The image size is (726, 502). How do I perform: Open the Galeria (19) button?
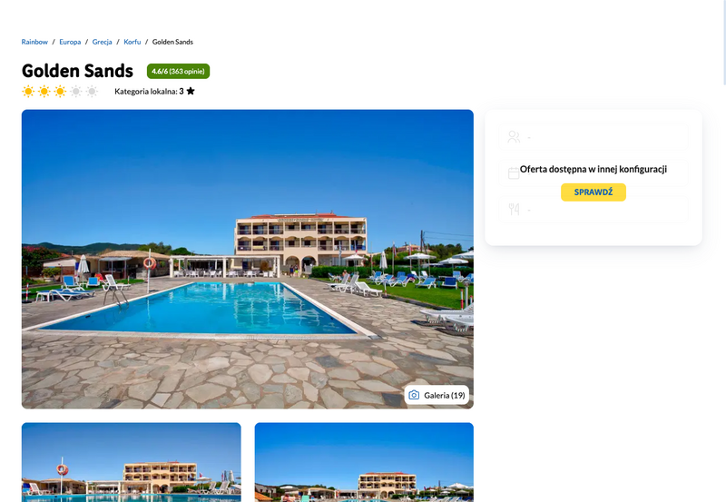pyautogui.click(x=437, y=395)
